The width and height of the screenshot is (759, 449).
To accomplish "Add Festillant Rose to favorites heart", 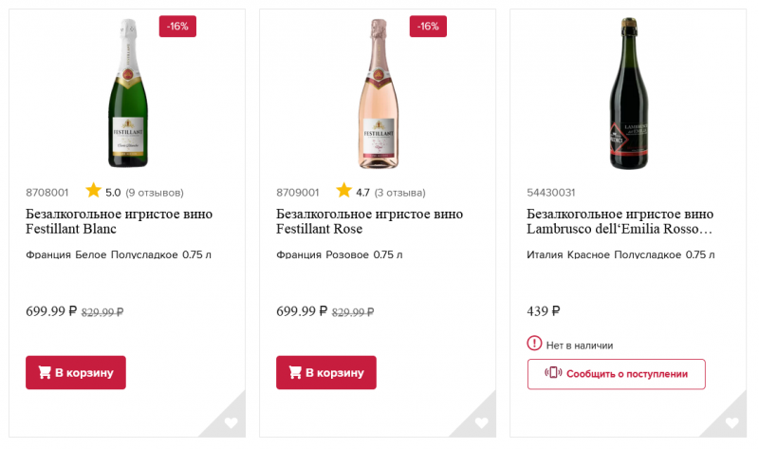I will (x=481, y=423).
